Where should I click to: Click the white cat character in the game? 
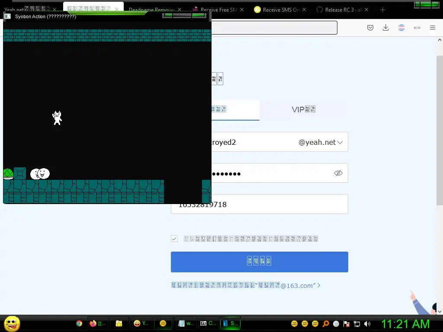click(x=58, y=118)
